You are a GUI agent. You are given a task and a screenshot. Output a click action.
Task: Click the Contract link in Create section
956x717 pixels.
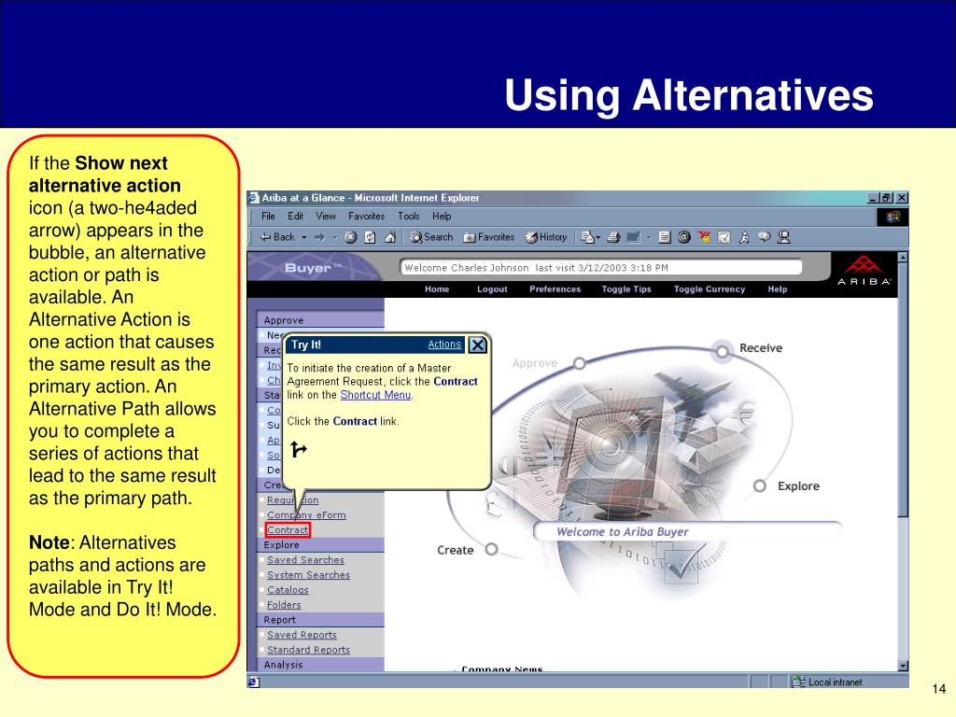coord(288,530)
